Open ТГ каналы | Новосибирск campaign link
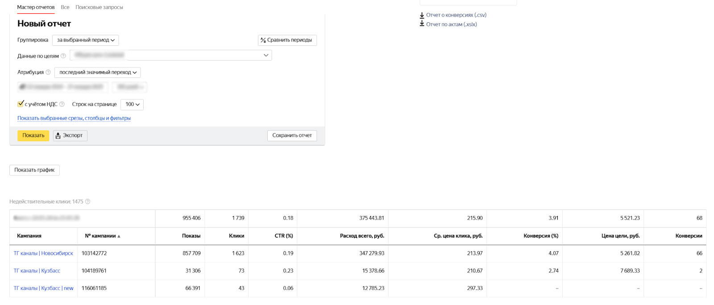 (x=43, y=253)
